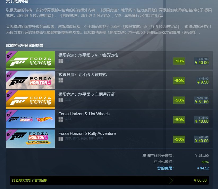Click Windows icon under VIP 会员资格 title
This screenshot has width=218, height=189.
61,61
